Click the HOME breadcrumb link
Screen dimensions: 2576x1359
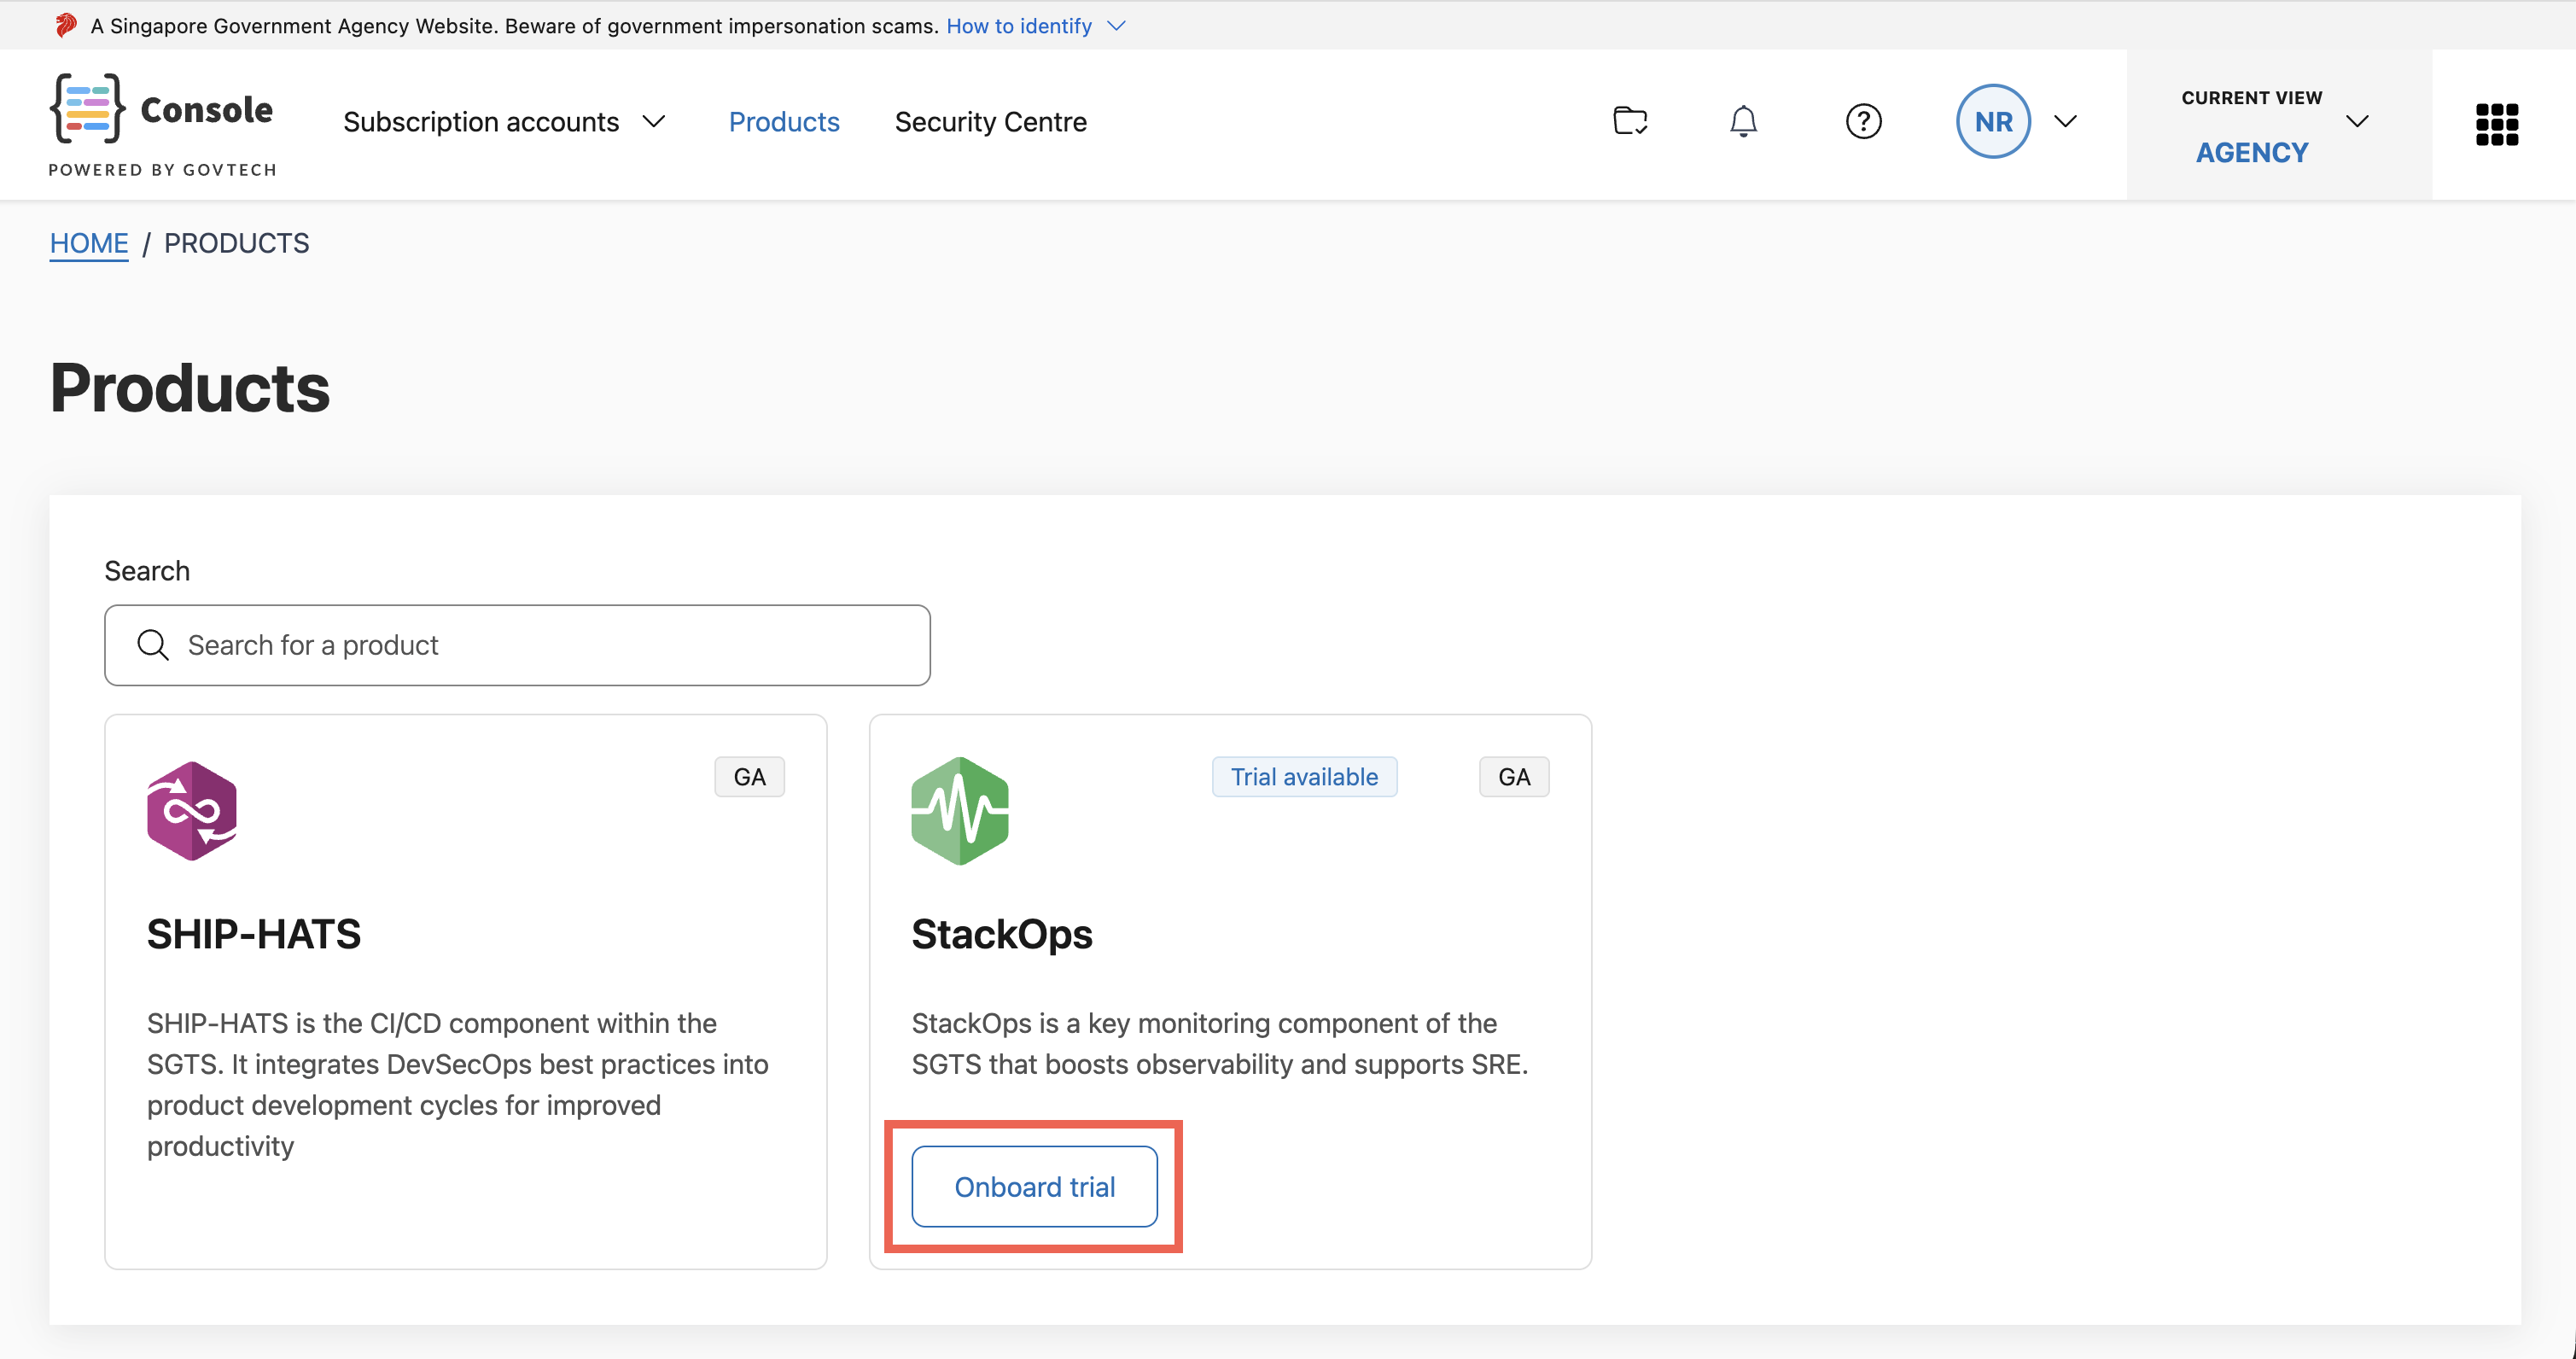tap(89, 243)
